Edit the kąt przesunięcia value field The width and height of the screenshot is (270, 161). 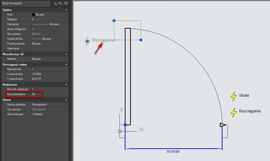point(50,94)
